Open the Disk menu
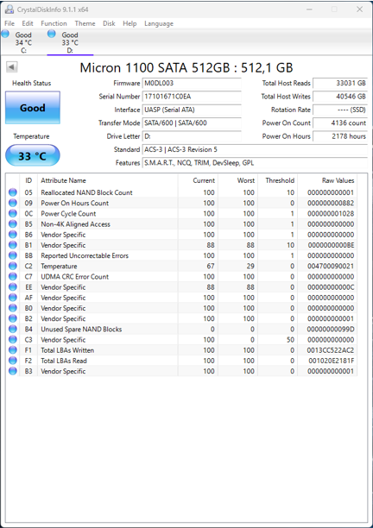 (109, 23)
